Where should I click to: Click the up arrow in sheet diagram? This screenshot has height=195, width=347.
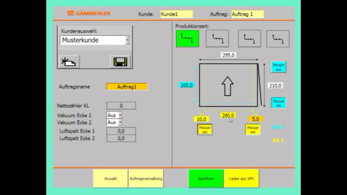pyautogui.click(x=227, y=86)
